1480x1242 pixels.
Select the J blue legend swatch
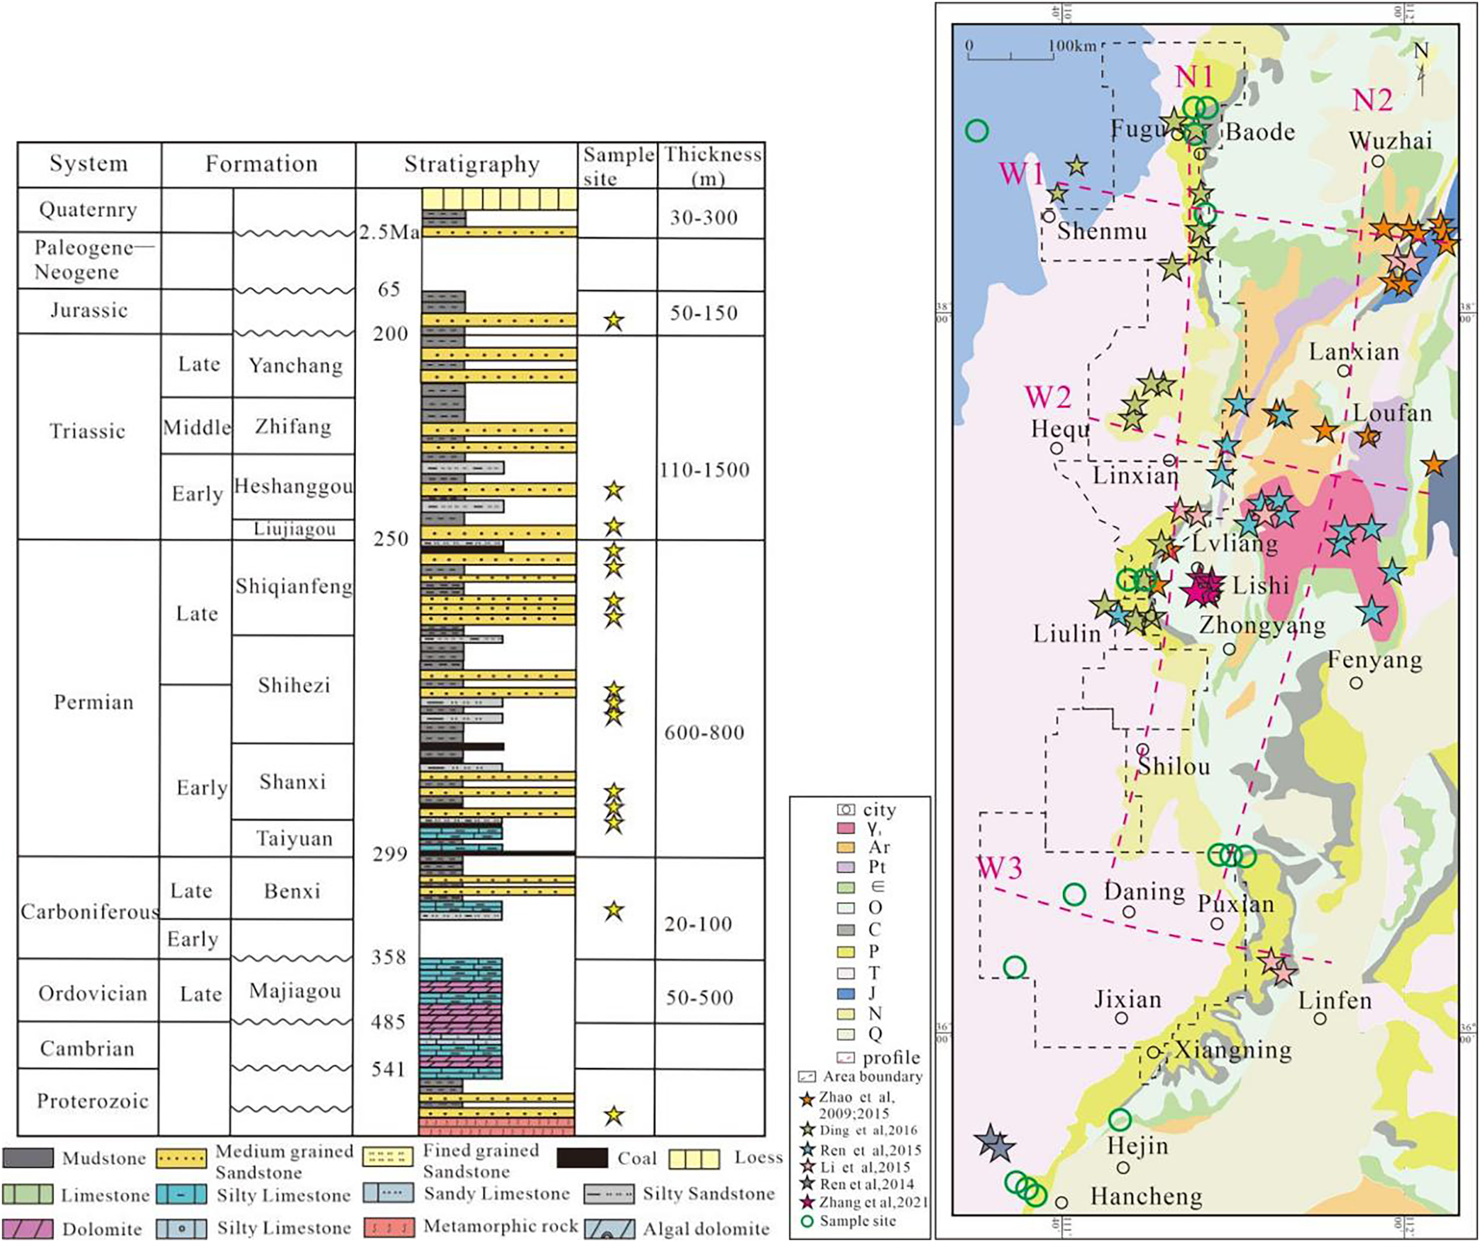pyautogui.click(x=846, y=993)
